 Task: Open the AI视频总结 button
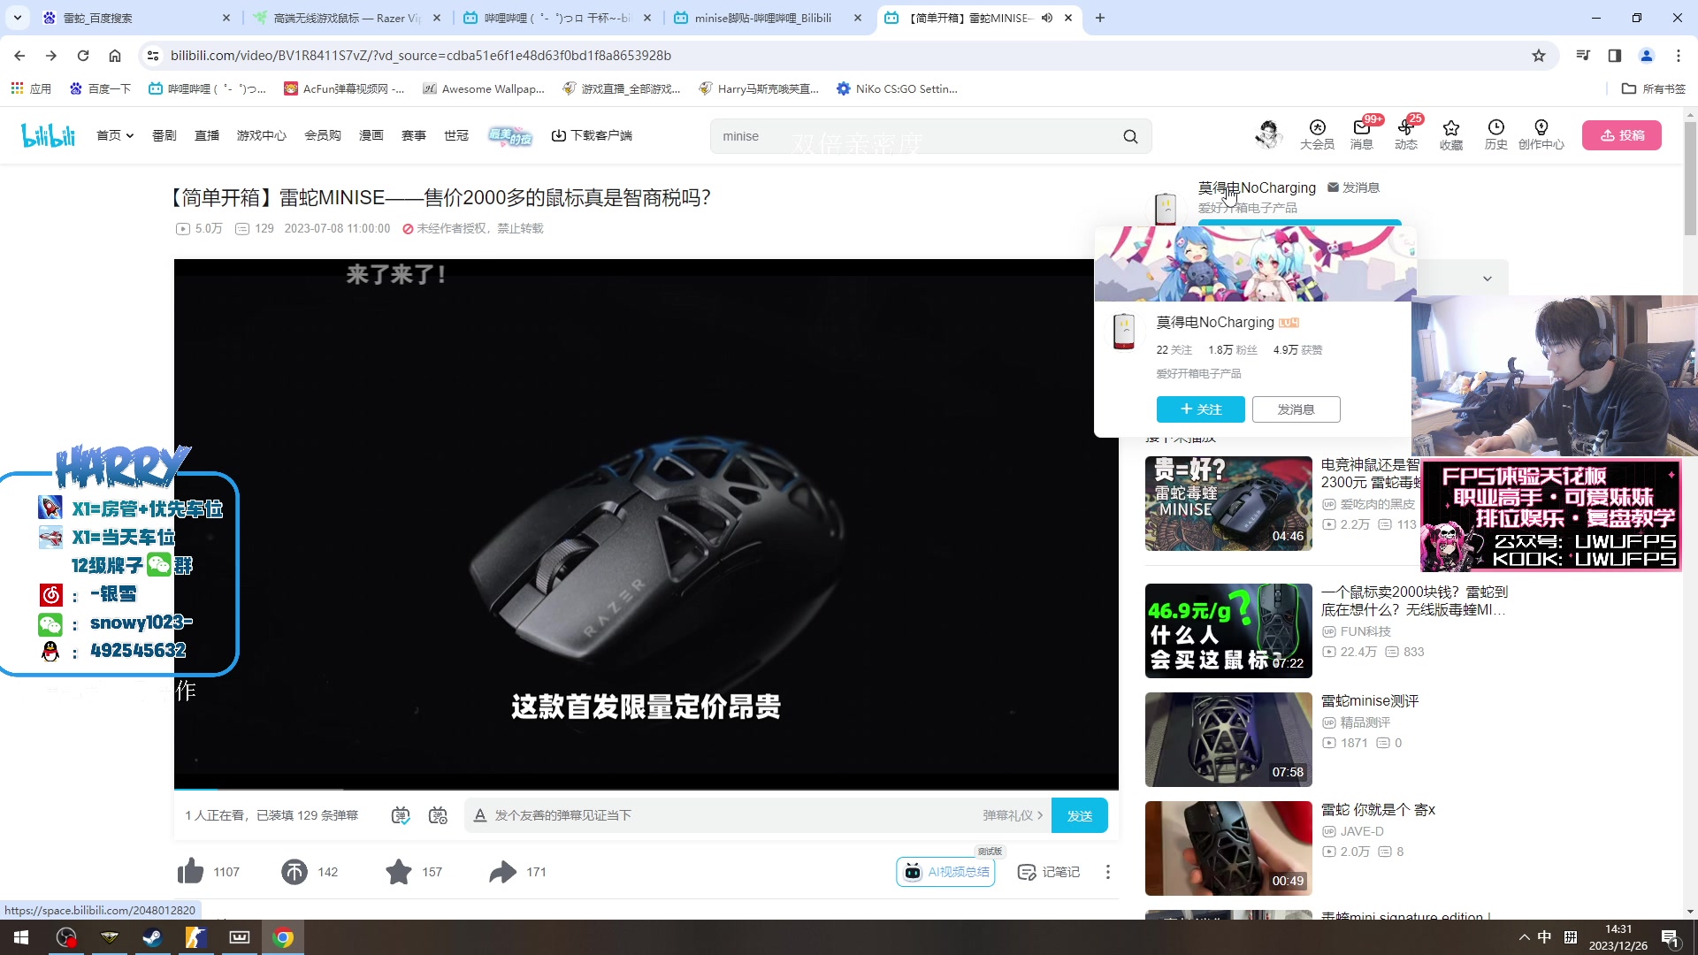[x=945, y=872]
